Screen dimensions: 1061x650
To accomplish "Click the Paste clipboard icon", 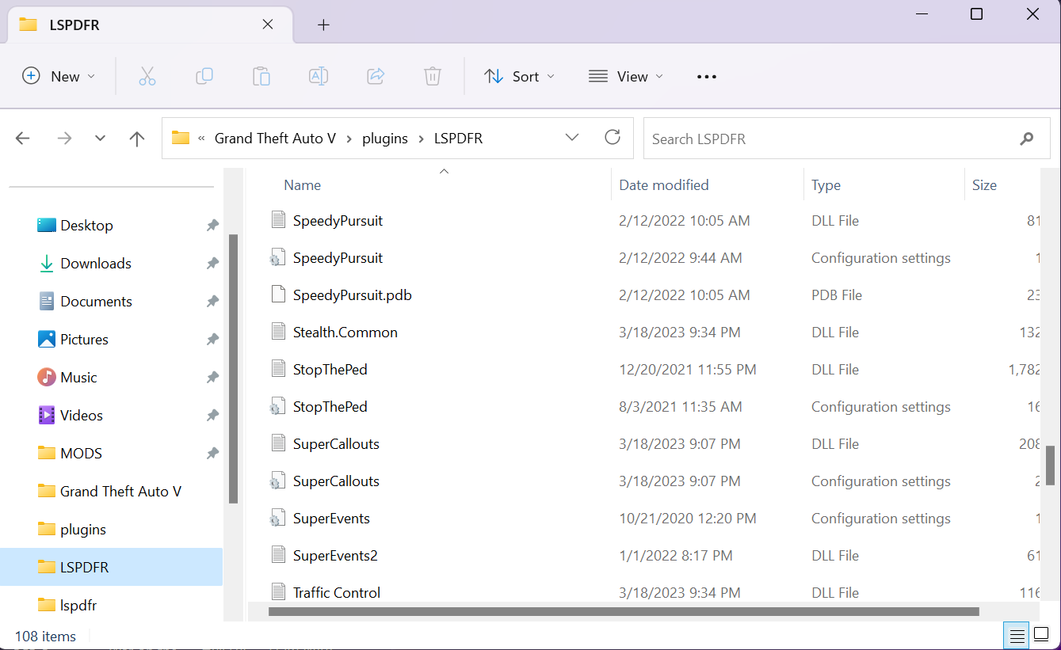I will click(261, 76).
